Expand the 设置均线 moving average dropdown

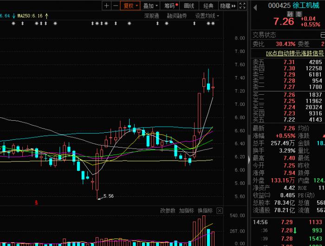(207, 16)
